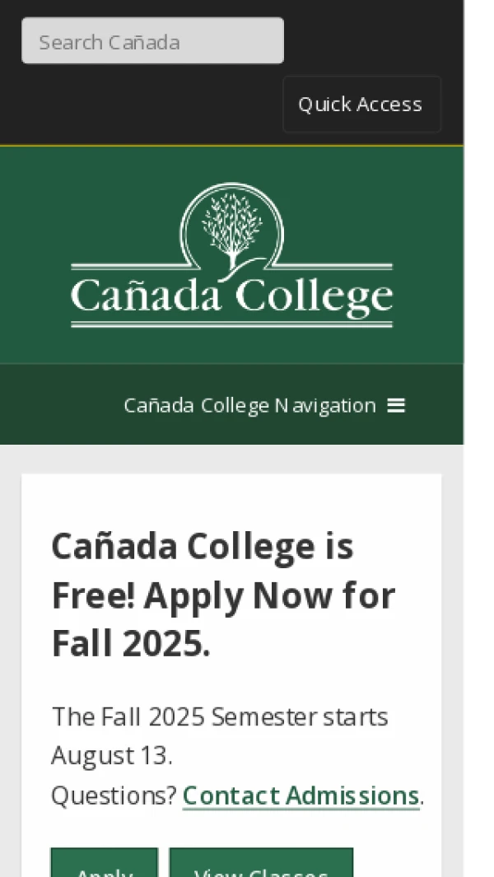
Task: Select the "Fall 2025." headline line
Action: 131,644
